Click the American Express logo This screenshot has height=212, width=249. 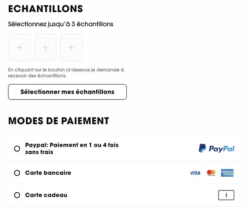(x=227, y=173)
